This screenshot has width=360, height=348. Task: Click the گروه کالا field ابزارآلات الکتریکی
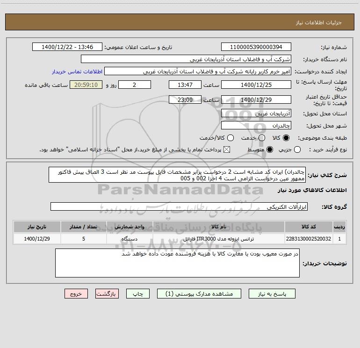click(179, 206)
